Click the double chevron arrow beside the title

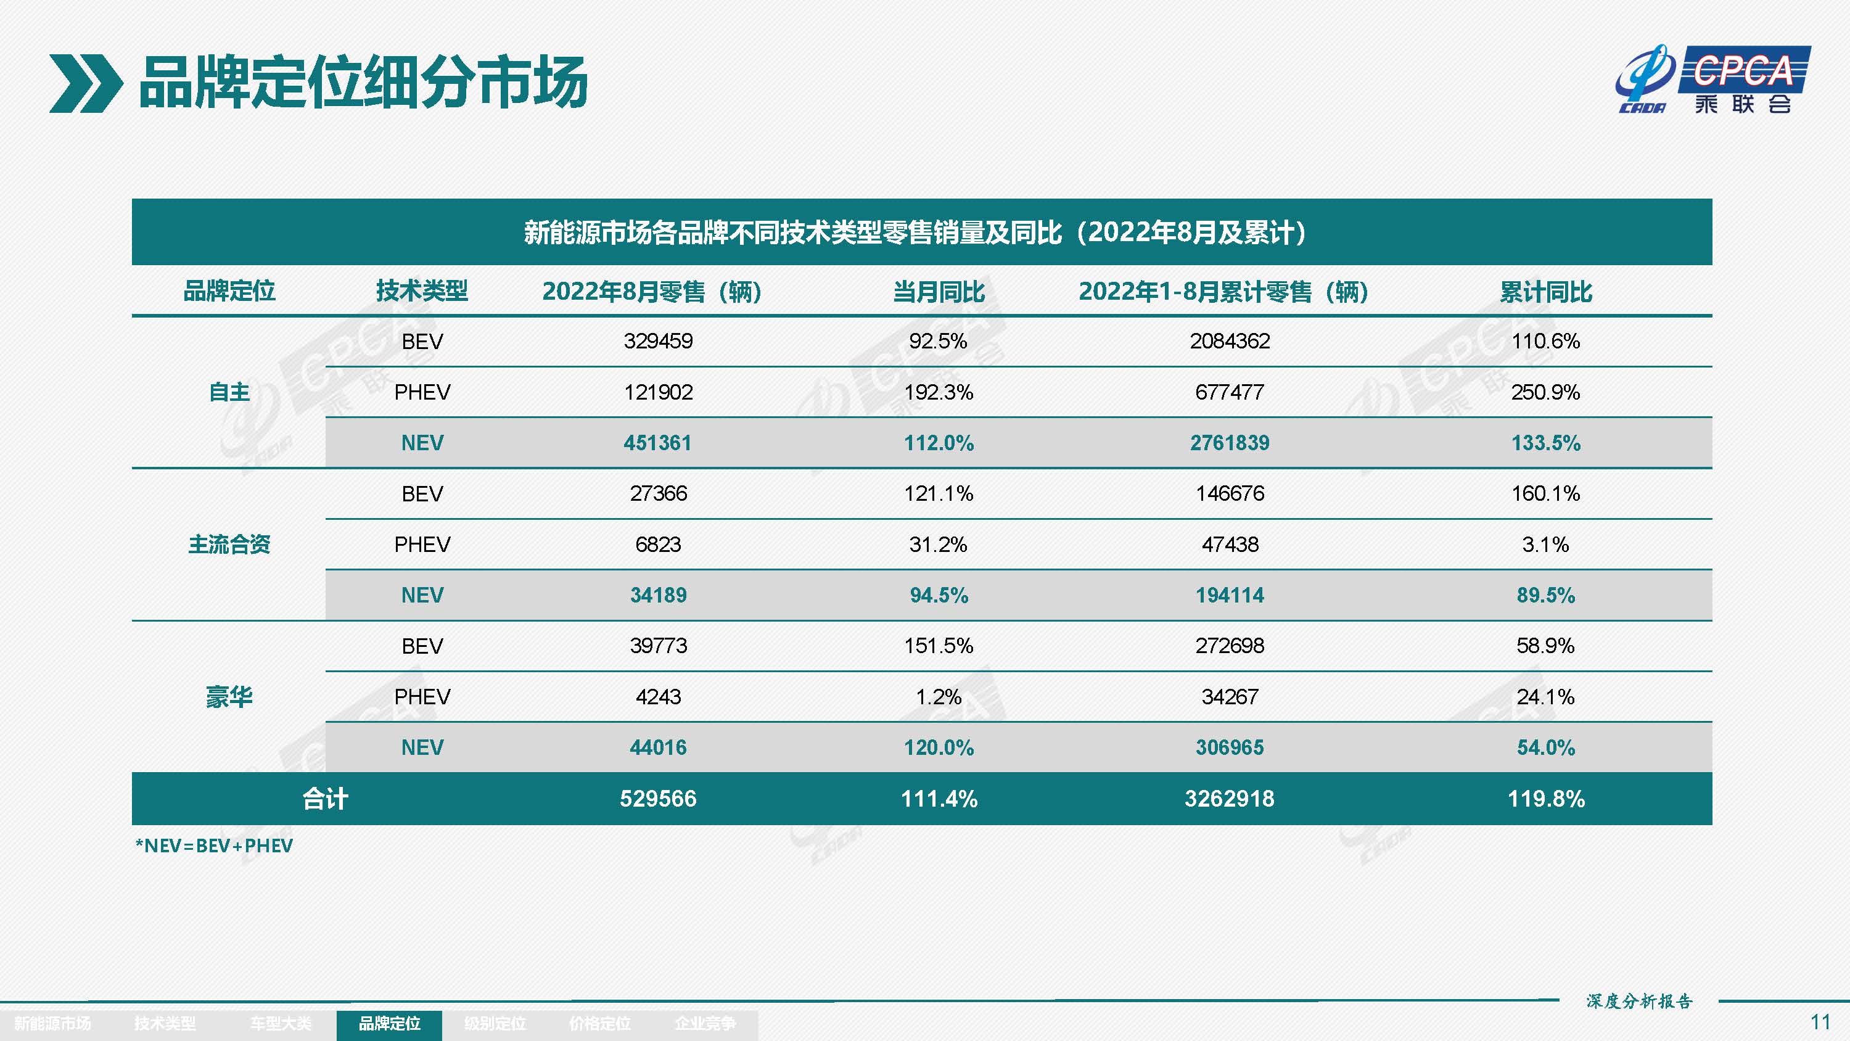[86, 83]
